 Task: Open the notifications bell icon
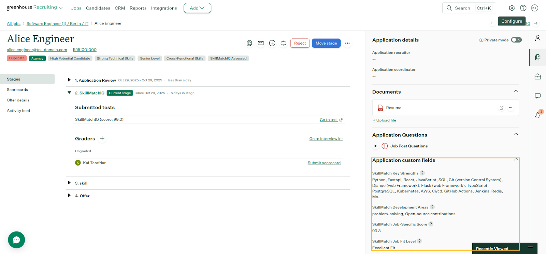tap(537, 115)
